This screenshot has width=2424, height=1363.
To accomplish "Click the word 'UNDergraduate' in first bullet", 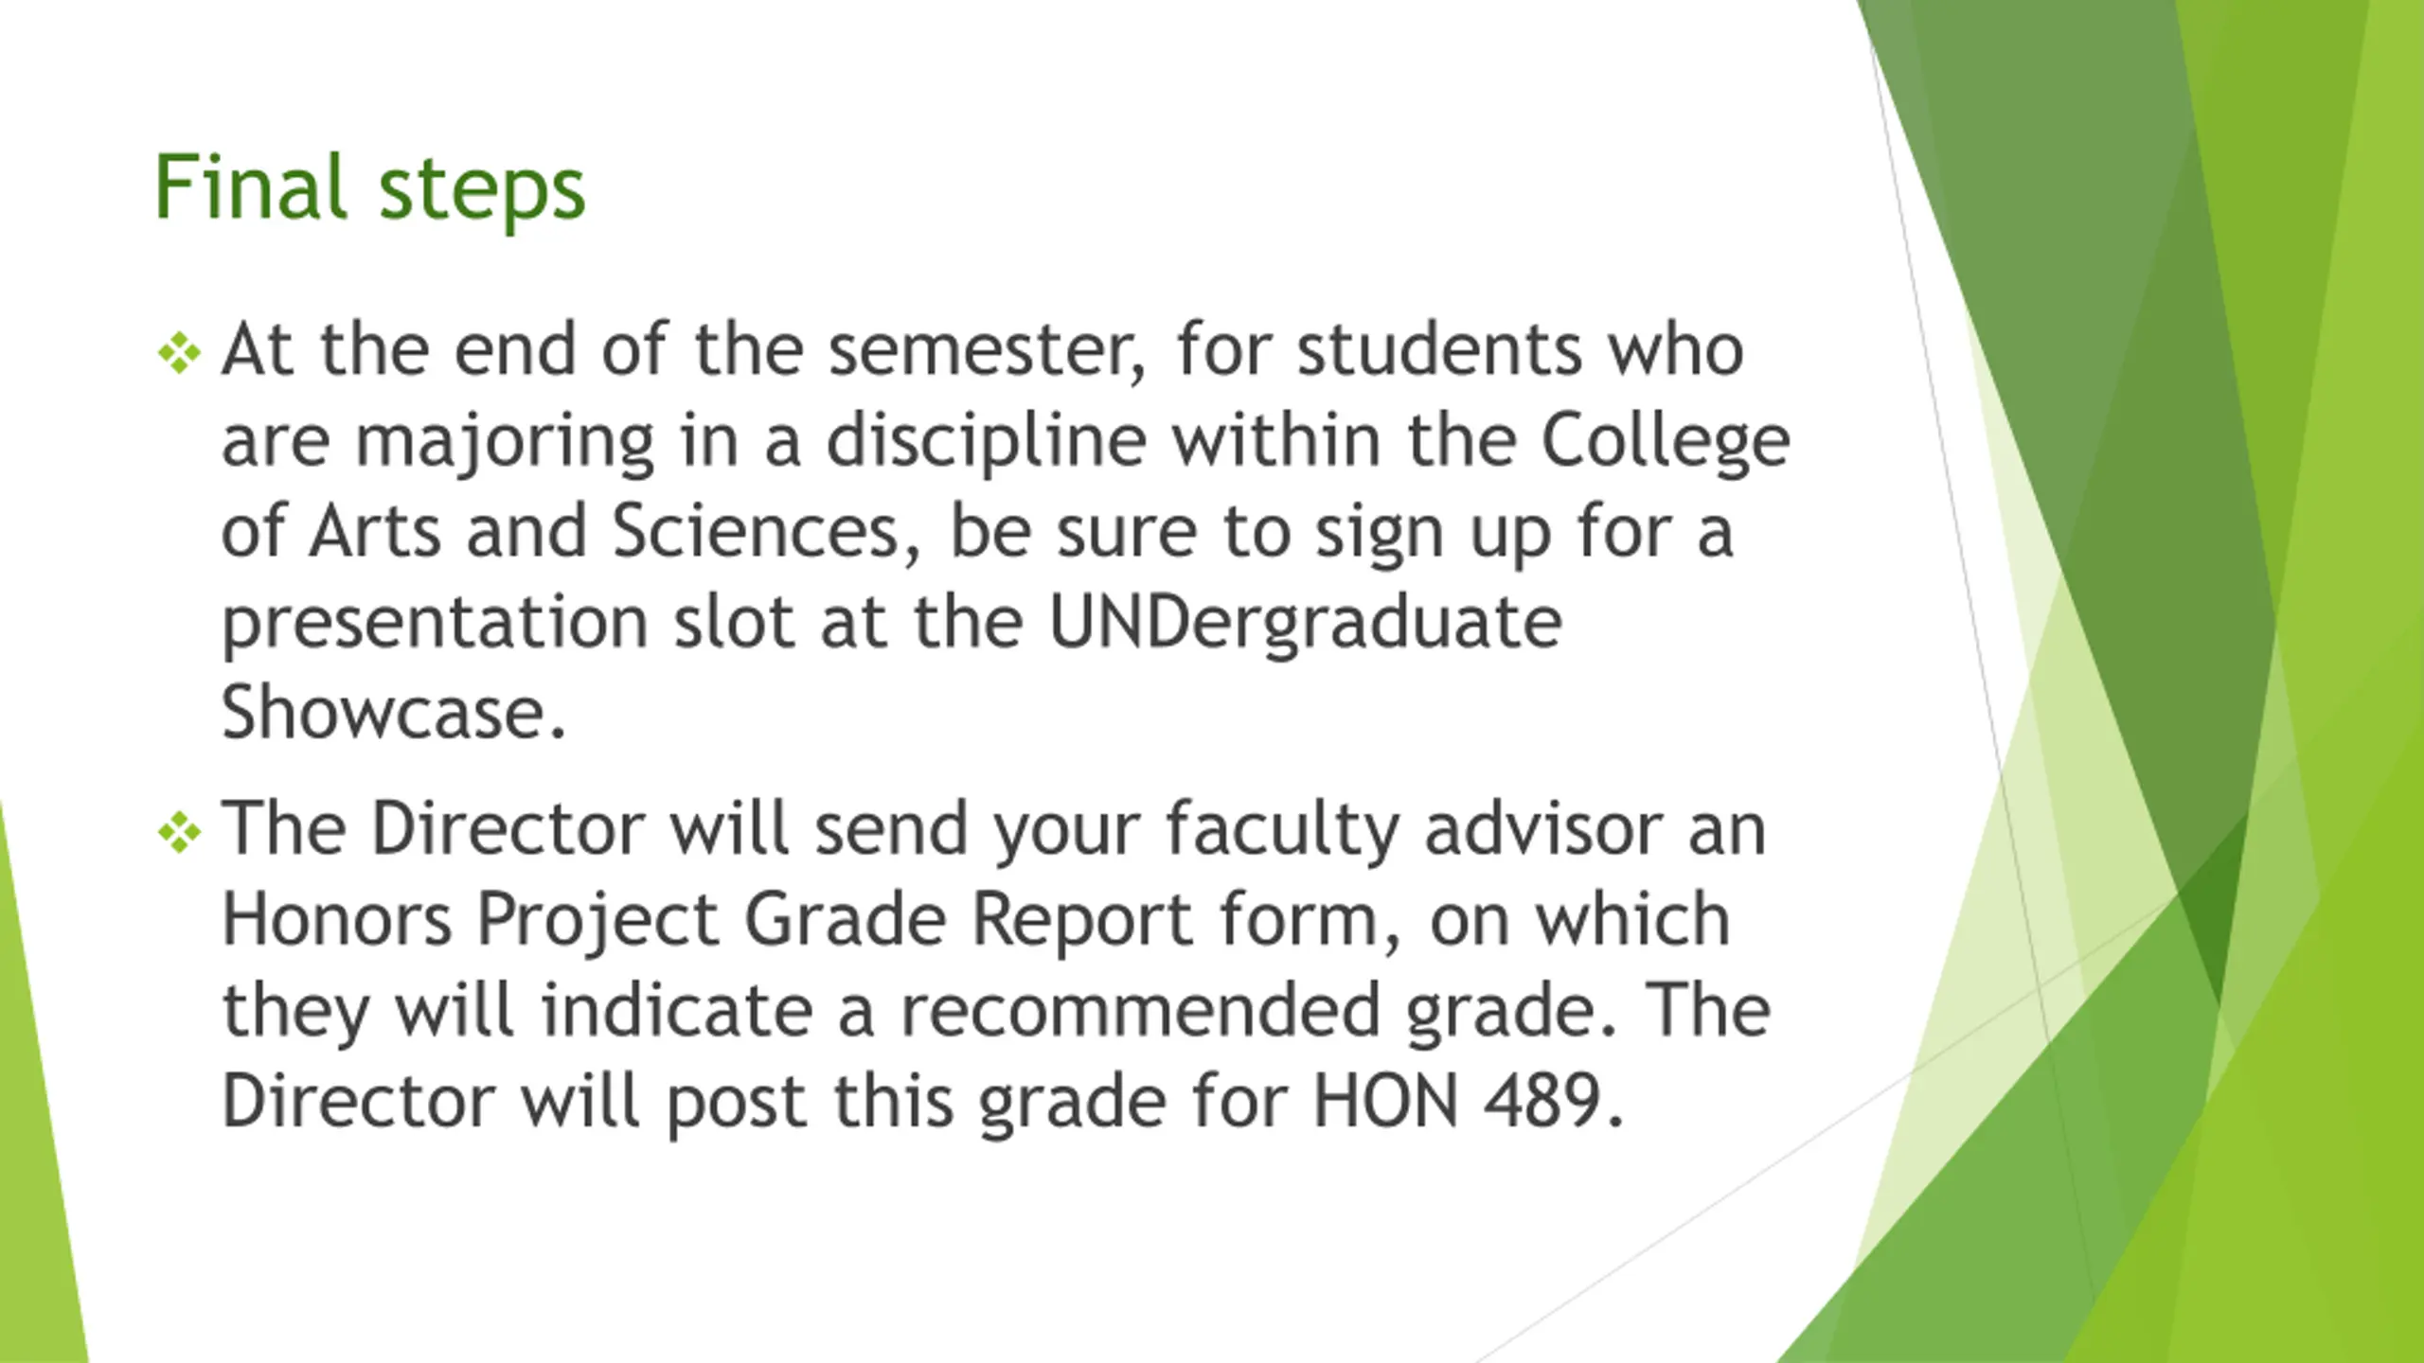I will click(x=1306, y=625).
